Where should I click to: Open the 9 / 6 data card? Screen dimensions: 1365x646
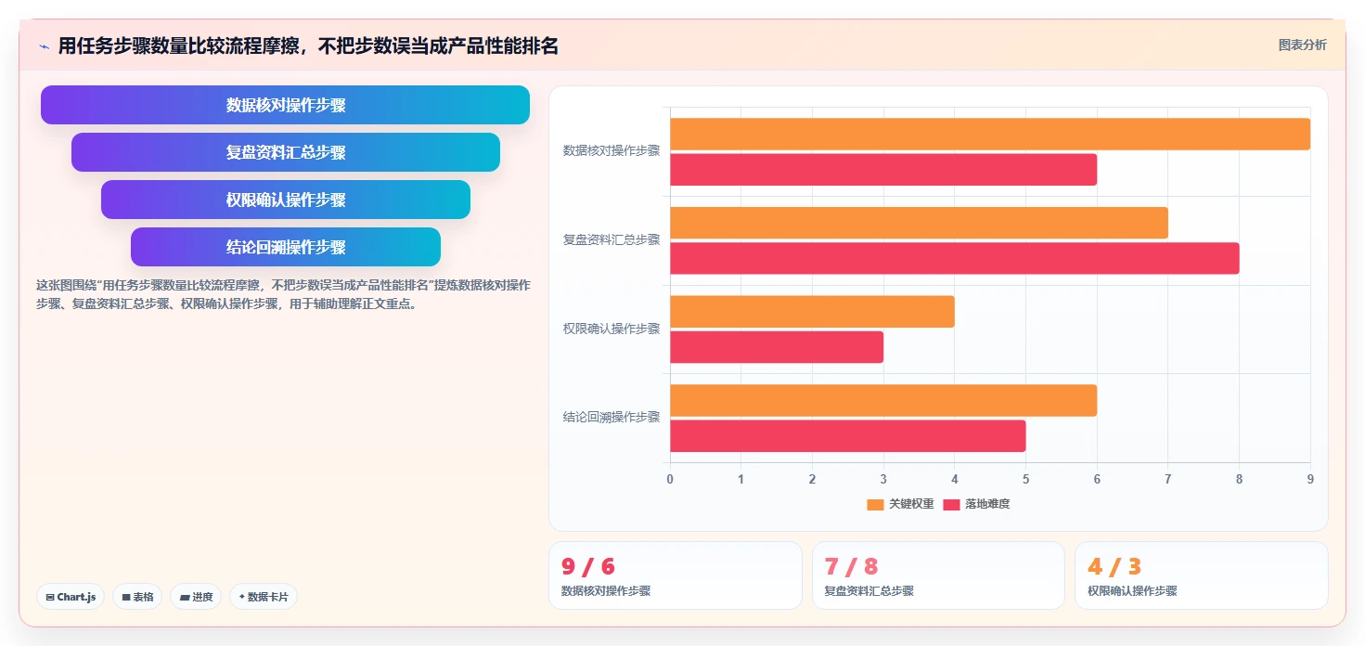[676, 575]
